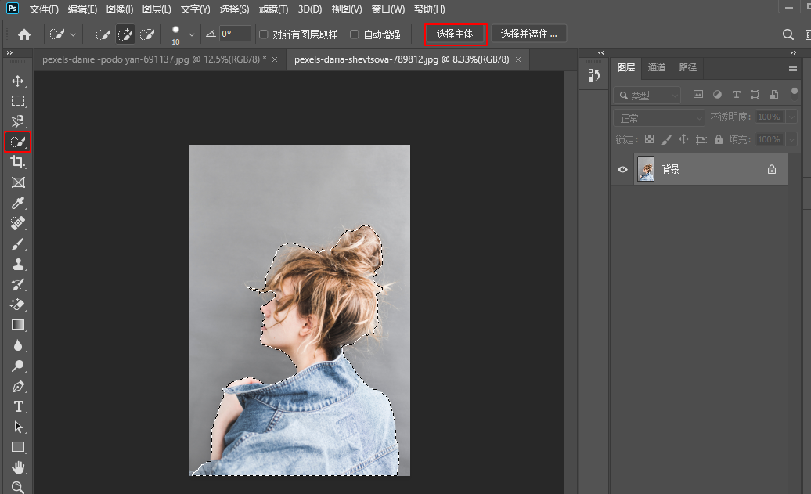Click the Home icon in options bar
The image size is (811, 494).
(24, 34)
